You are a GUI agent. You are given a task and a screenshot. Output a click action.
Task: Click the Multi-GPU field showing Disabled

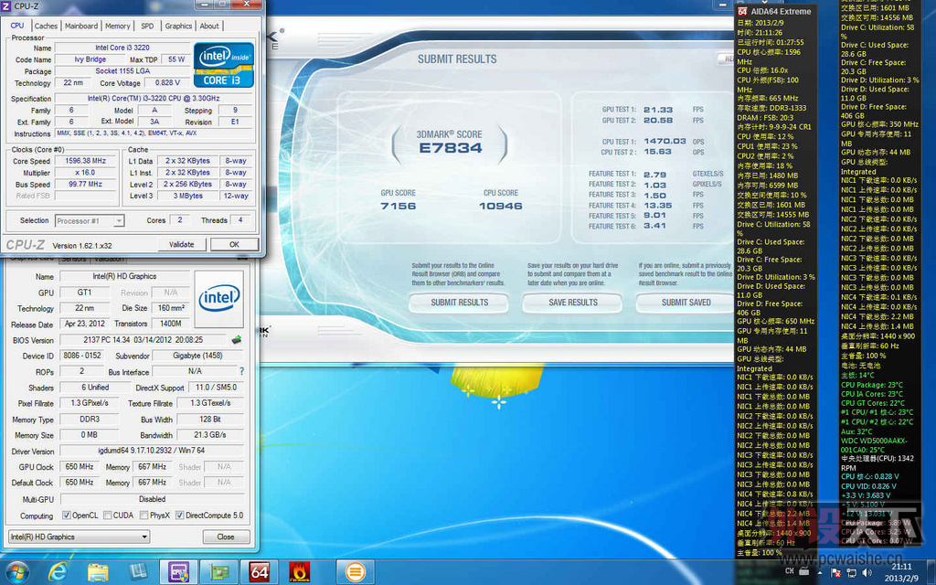[152, 499]
